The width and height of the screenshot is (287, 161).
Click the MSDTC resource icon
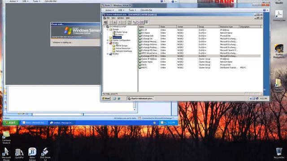click(x=140, y=68)
